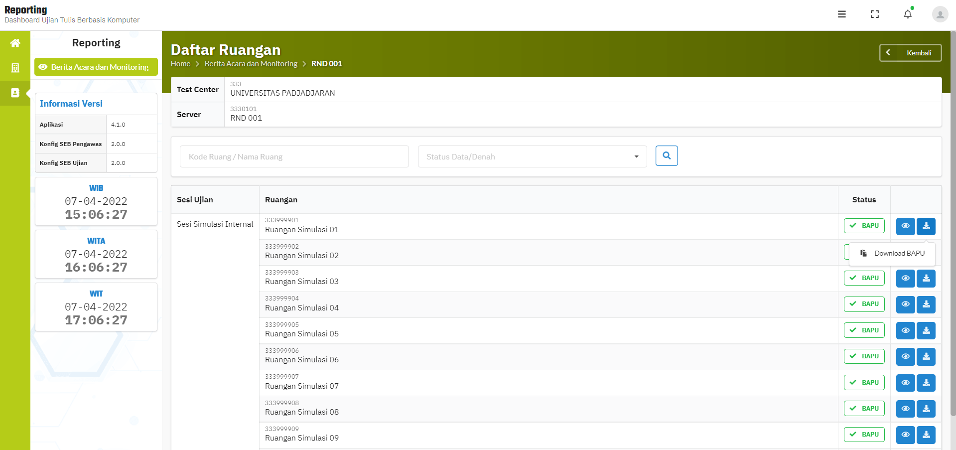The image size is (956, 450).
Task: Focus the Kode Ruang / Nama Ruang field
Action: tap(294, 156)
